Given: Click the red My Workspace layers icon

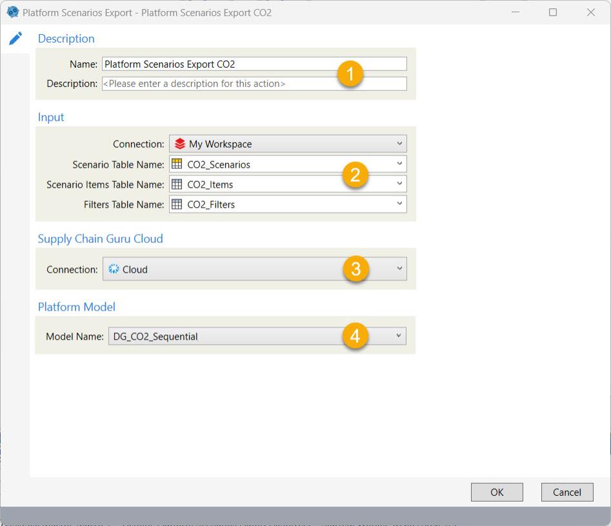Looking at the screenshot, I should point(180,144).
